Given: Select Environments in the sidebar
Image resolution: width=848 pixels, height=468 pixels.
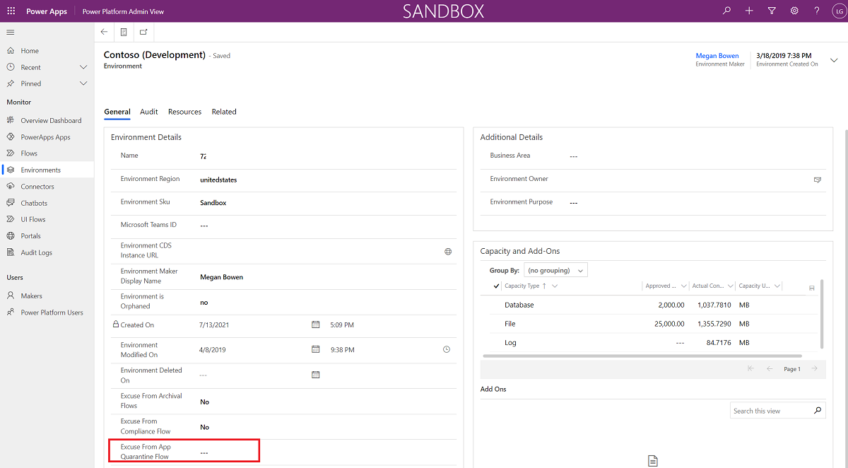Looking at the screenshot, I should [47, 170].
